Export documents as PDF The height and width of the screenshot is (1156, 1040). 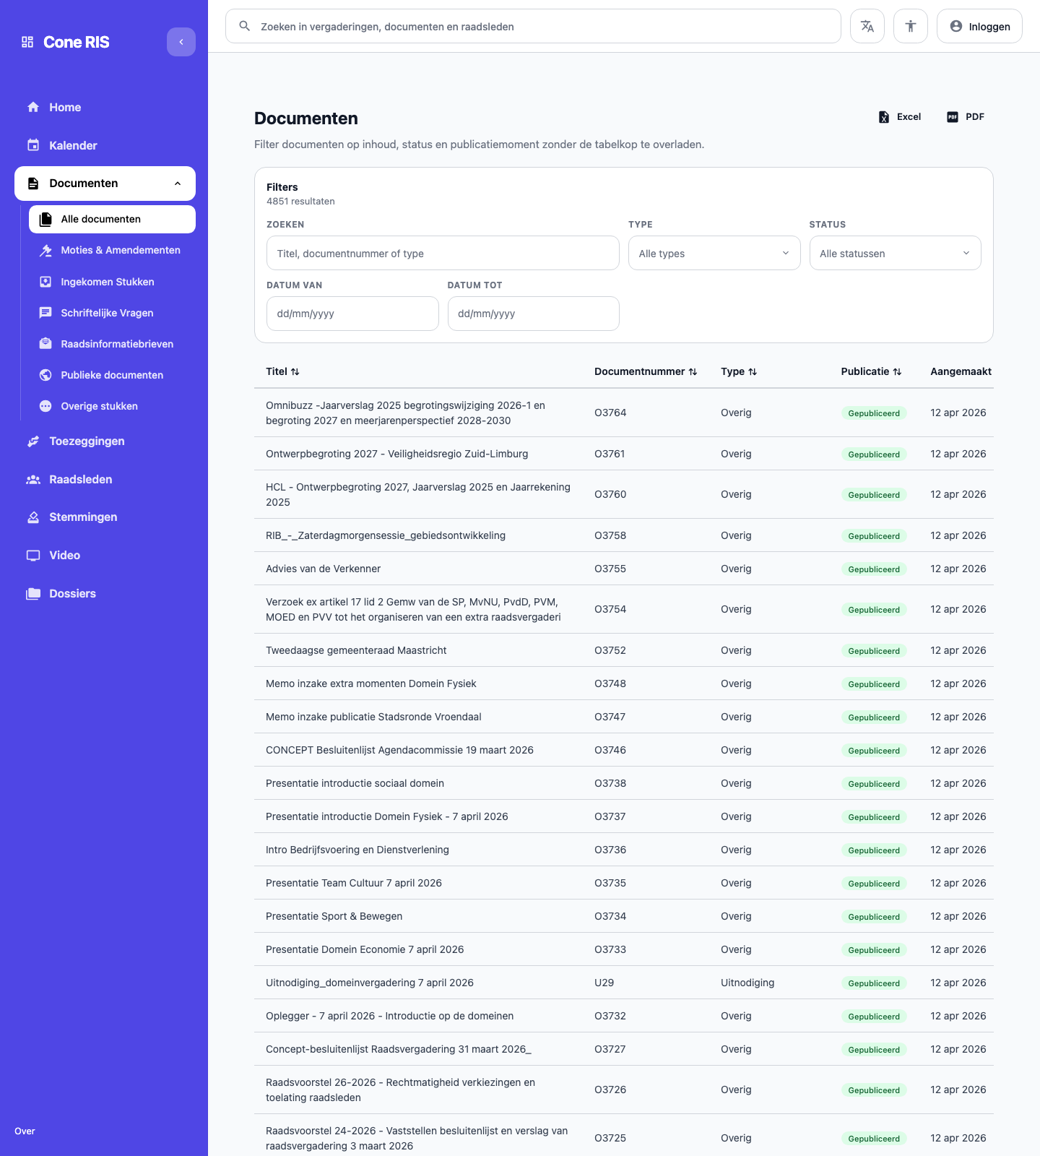966,117
